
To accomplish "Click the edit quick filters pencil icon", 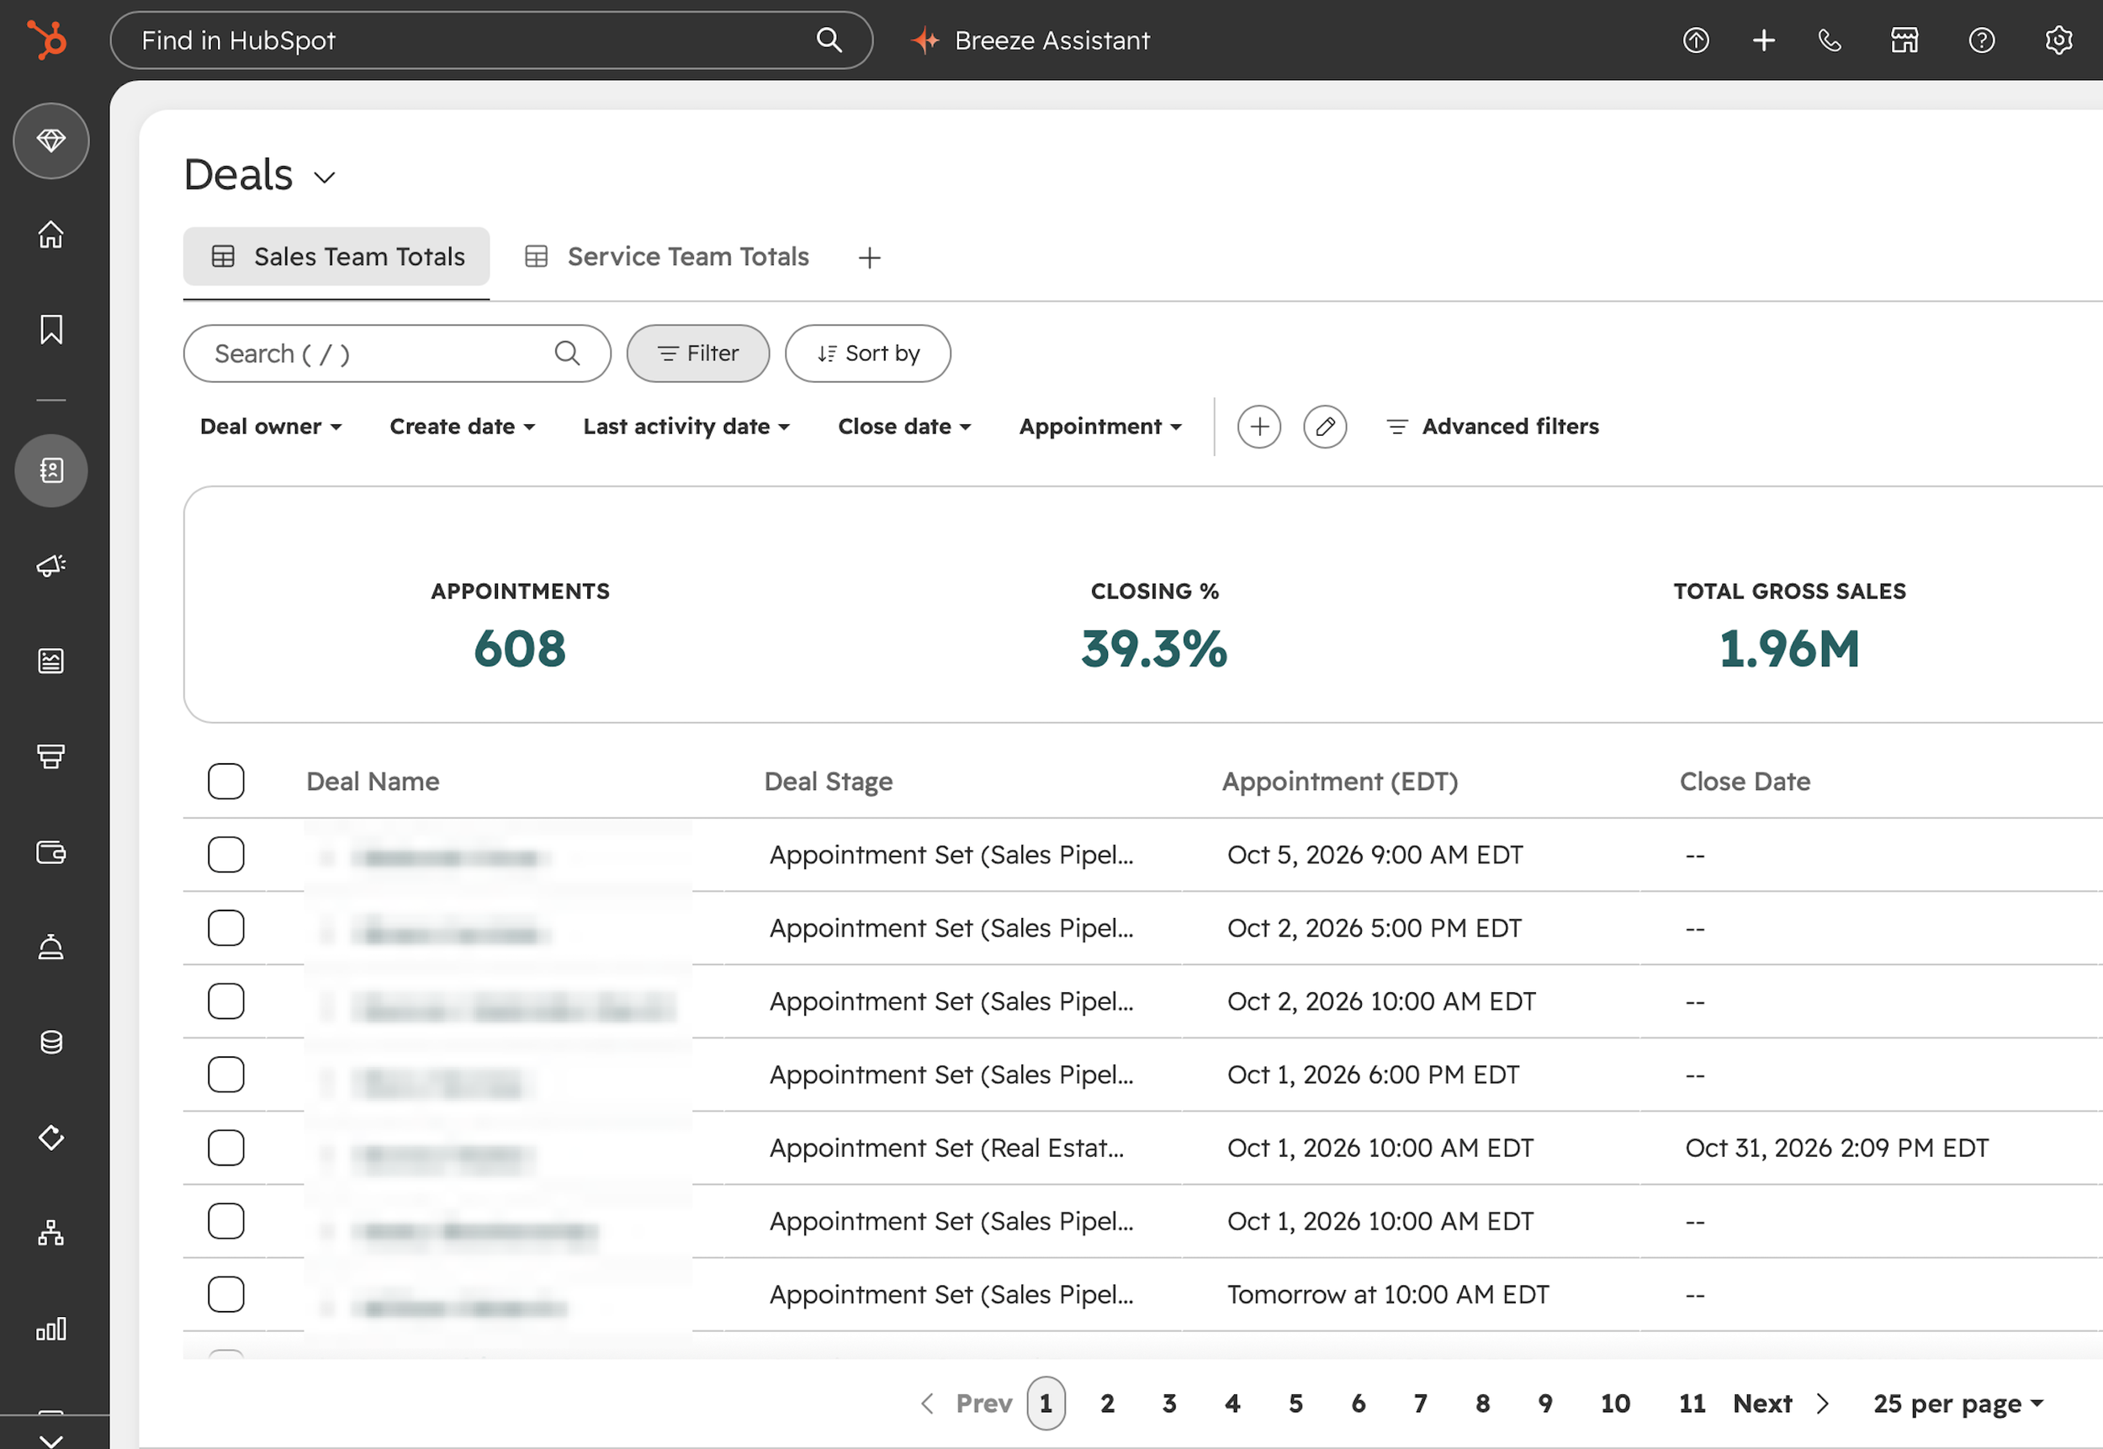I will pos(1324,427).
